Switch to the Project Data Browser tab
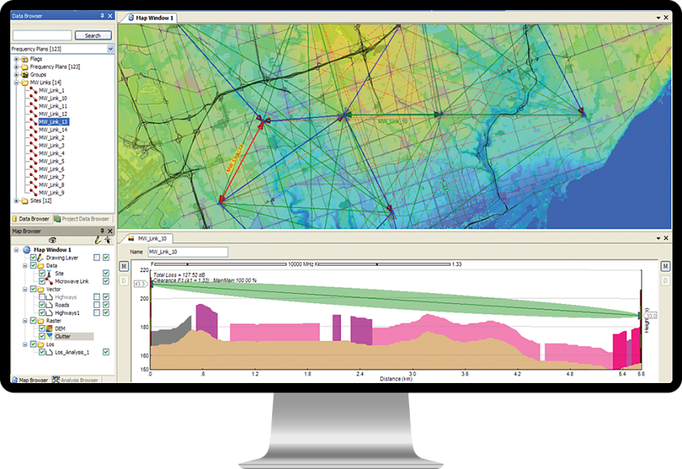682x469 pixels. click(x=84, y=219)
